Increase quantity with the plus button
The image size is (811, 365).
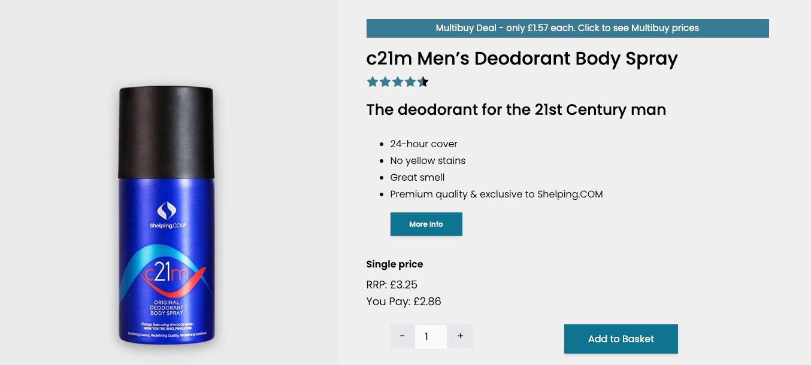click(x=460, y=336)
